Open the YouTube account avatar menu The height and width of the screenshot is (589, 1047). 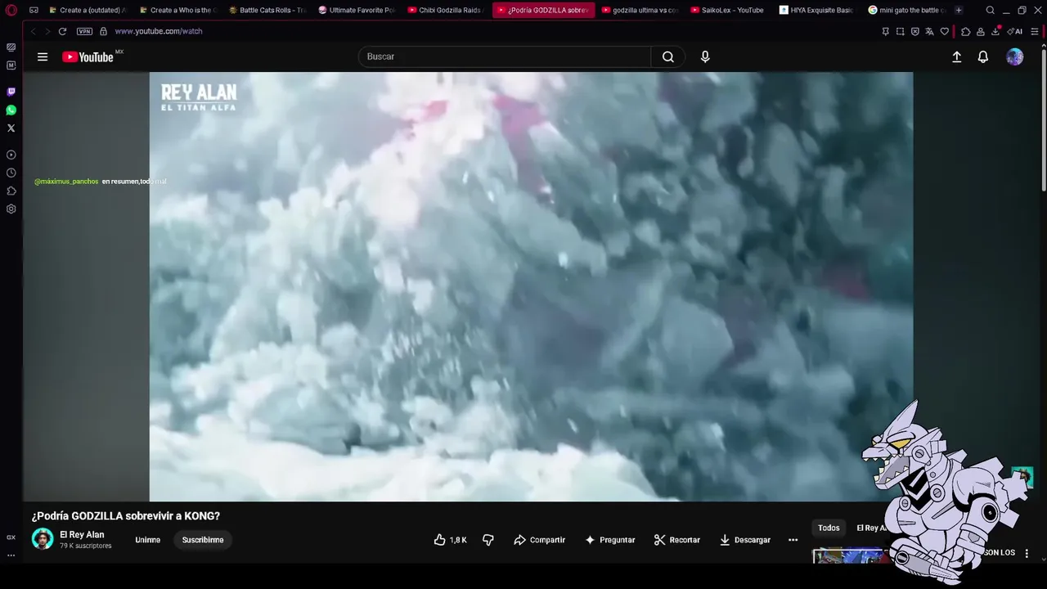[x=1014, y=56]
